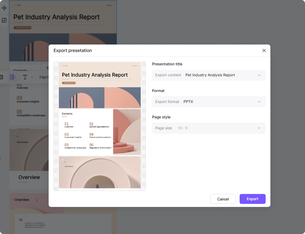The height and width of the screenshot is (234, 305).
Task: Click the move tool icon in left sidebar
Action: point(4,8)
